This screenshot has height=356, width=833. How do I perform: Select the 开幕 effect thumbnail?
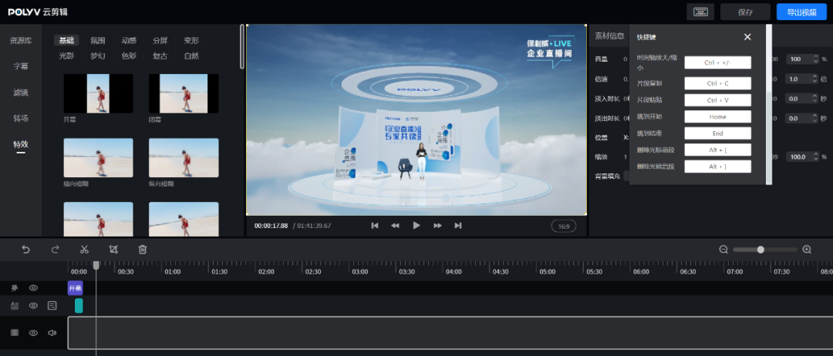[98, 94]
